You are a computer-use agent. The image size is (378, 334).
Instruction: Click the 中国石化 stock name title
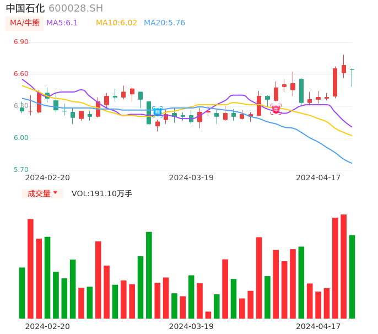point(25,8)
